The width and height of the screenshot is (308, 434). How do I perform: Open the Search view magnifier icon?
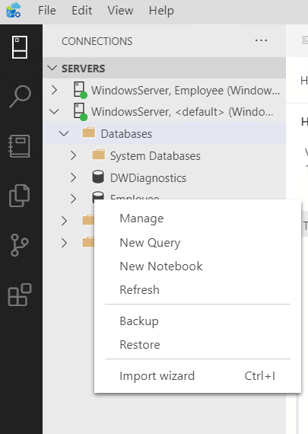point(21,97)
